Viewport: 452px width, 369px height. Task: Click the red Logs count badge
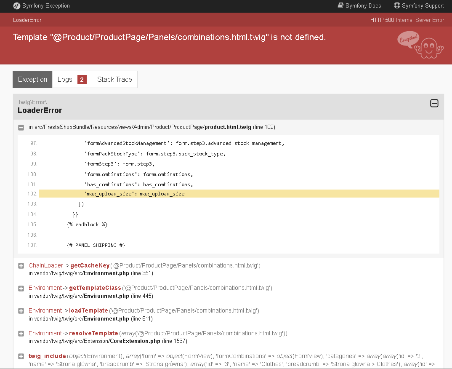click(82, 80)
